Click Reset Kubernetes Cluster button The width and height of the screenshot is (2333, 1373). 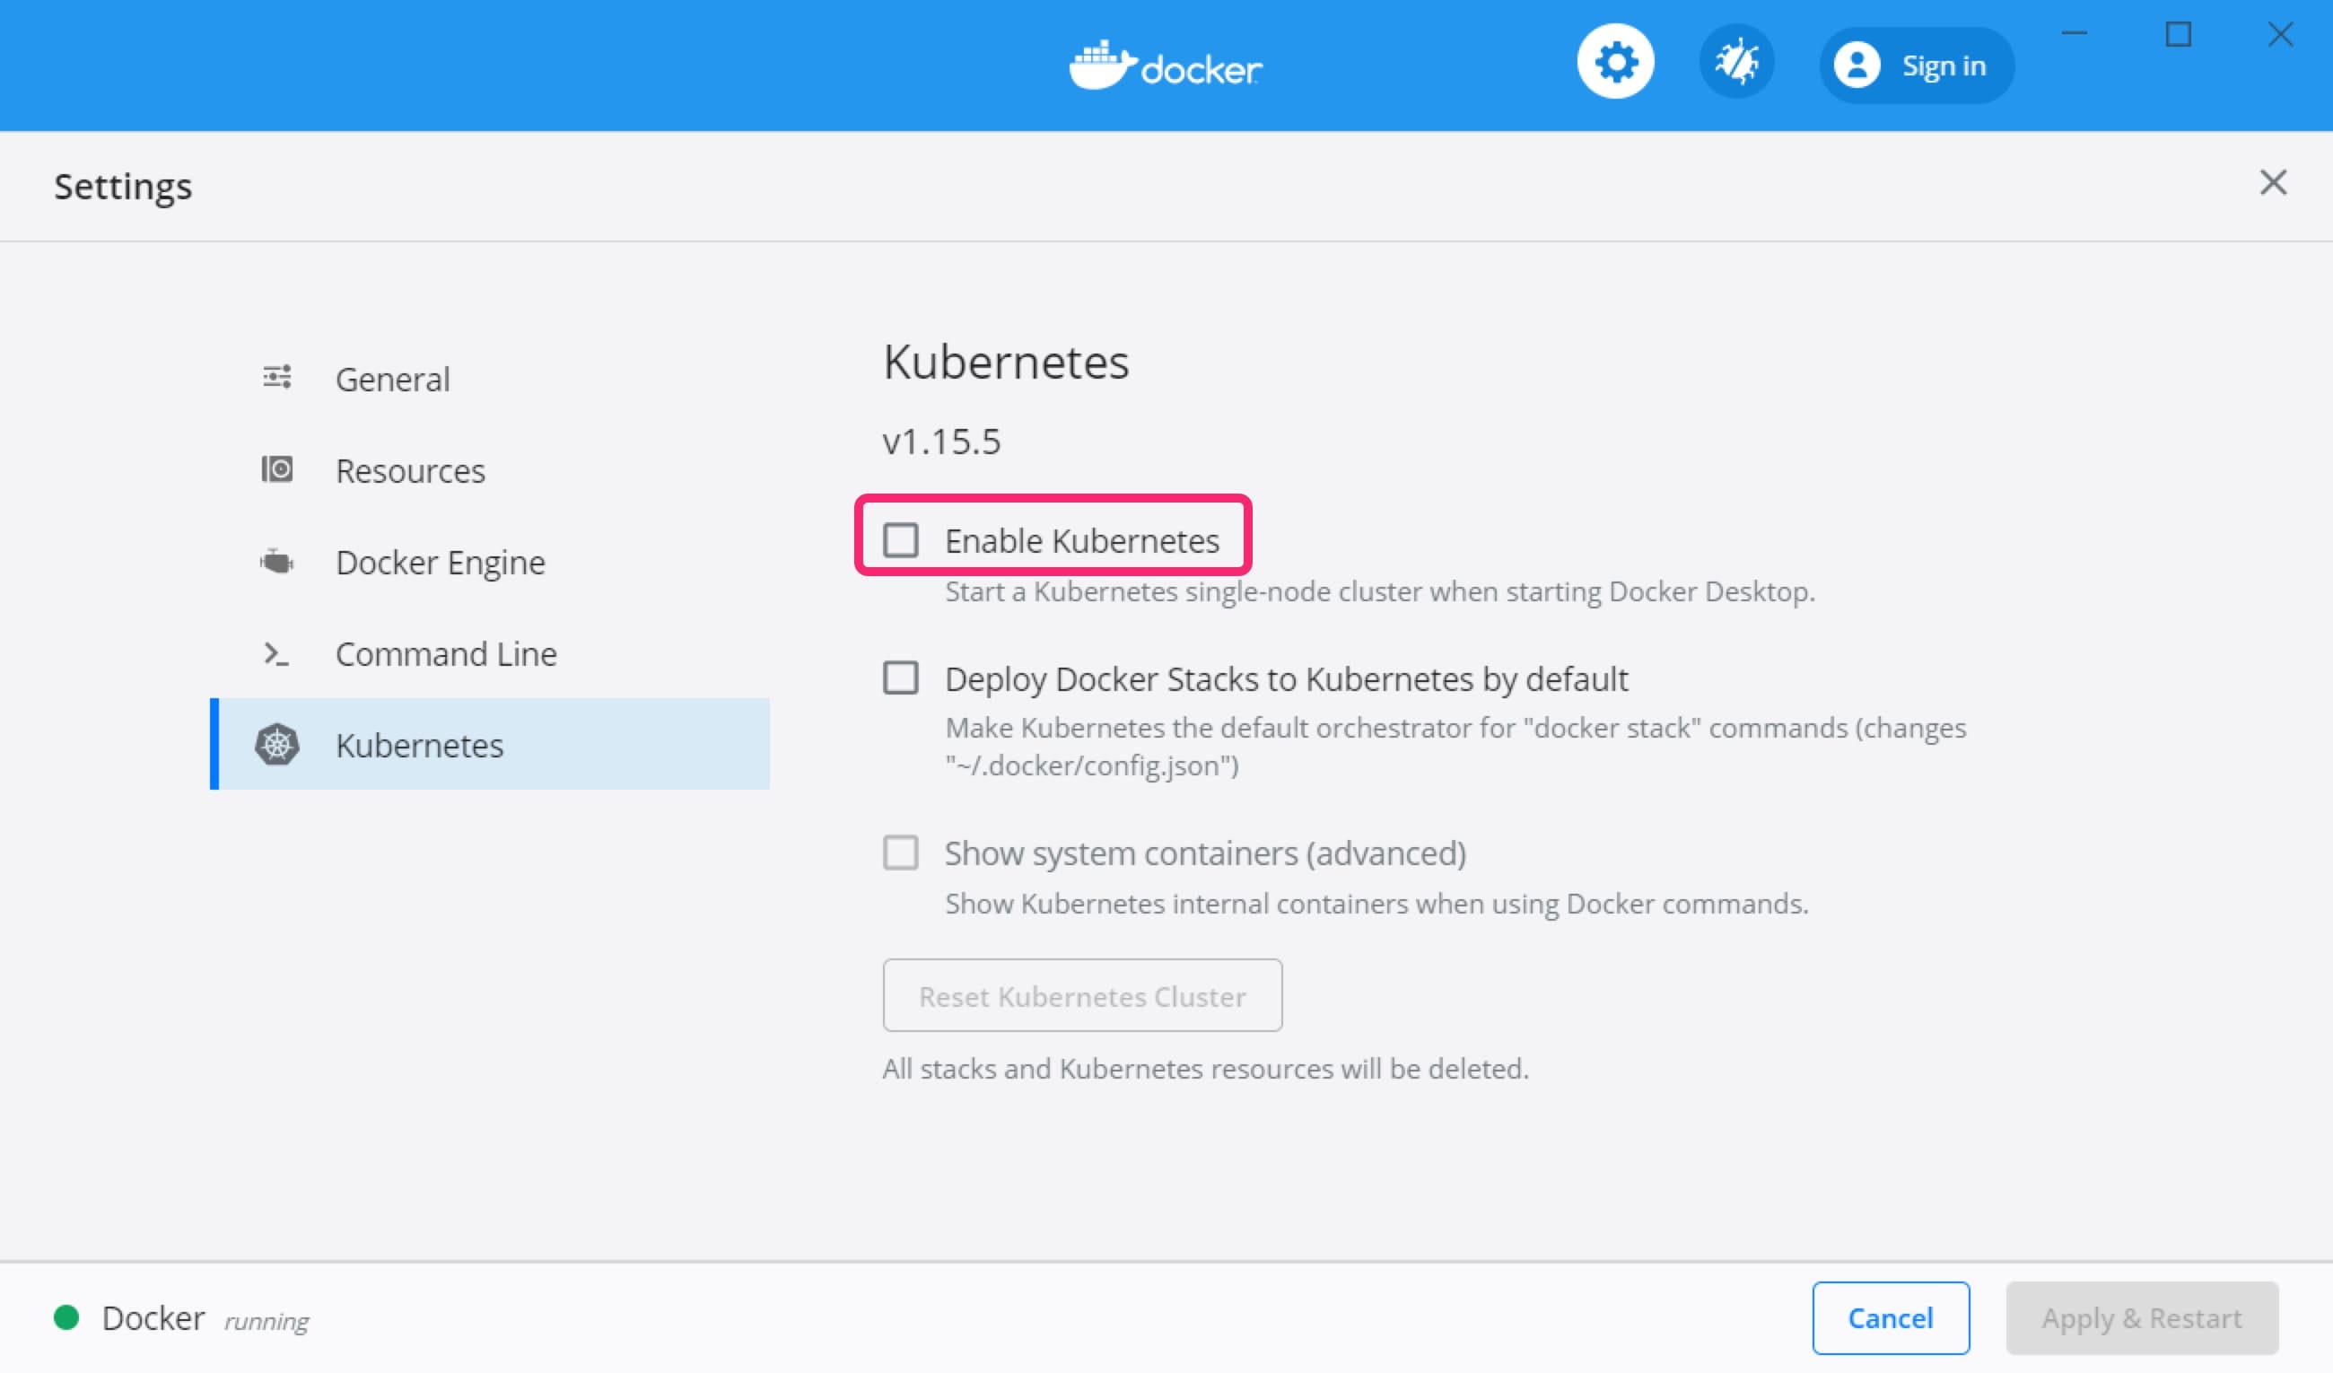click(1081, 995)
